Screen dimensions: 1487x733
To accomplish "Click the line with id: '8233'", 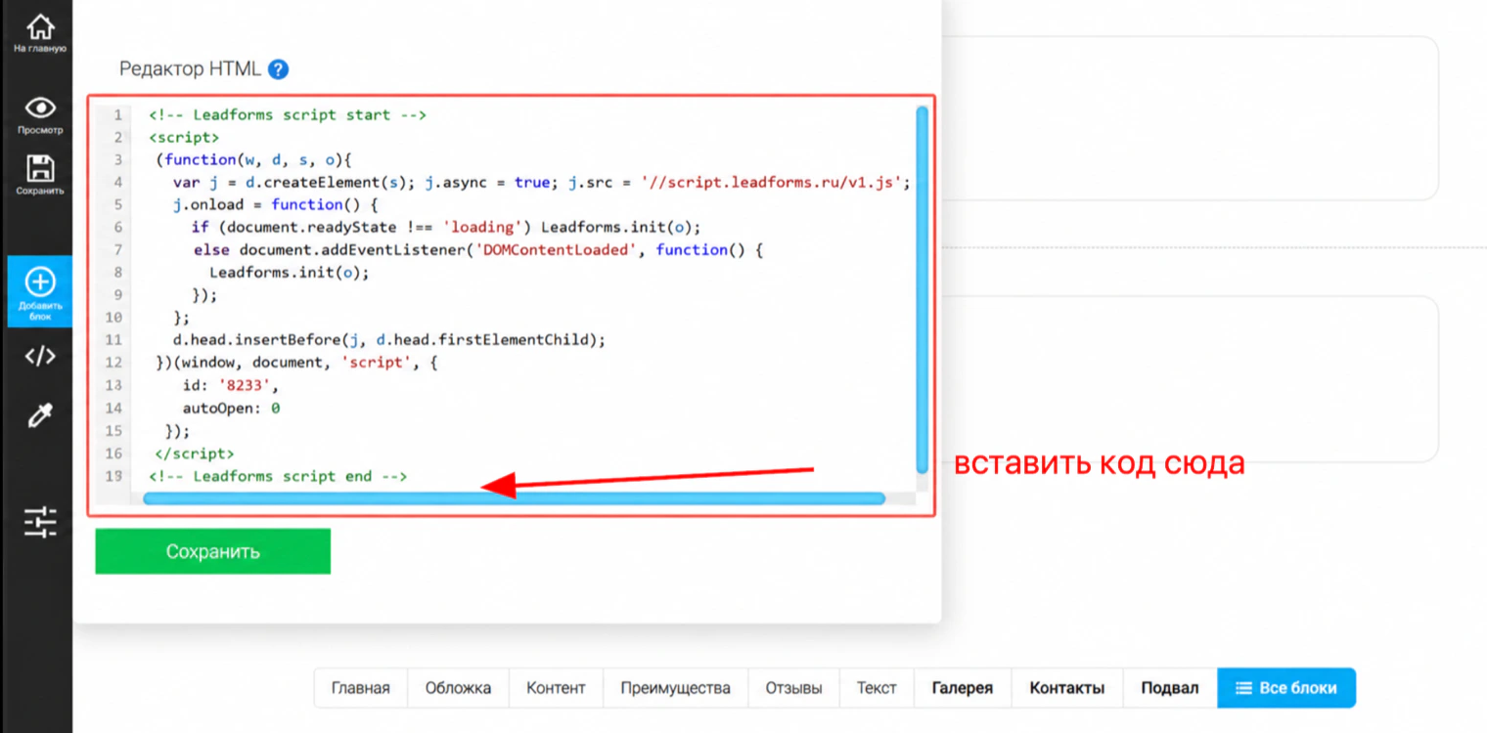I will [231, 384].
